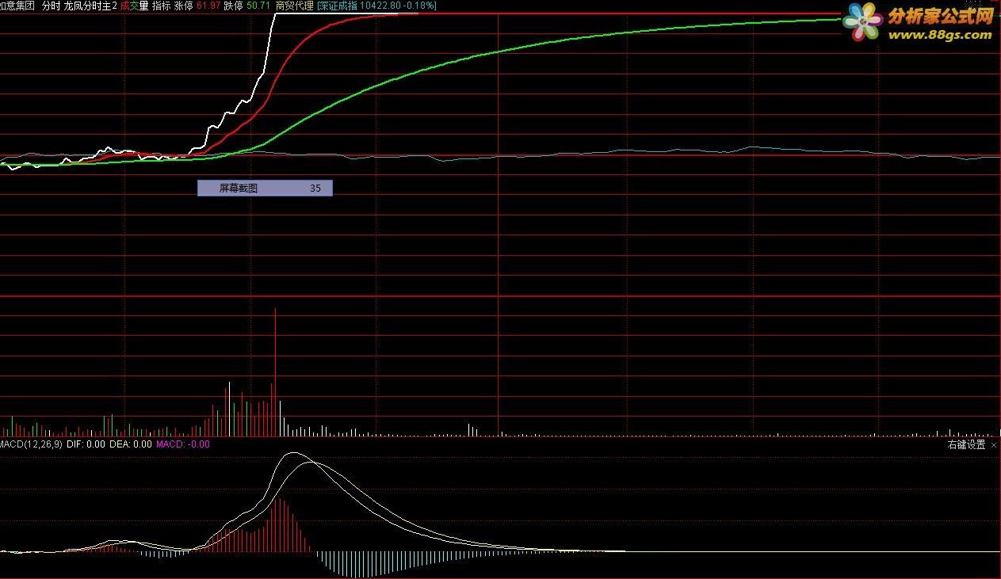This screenshot has width=1001, height=579.
Task: Click the tallest red volume bar
Action: [x=275, y=372]
